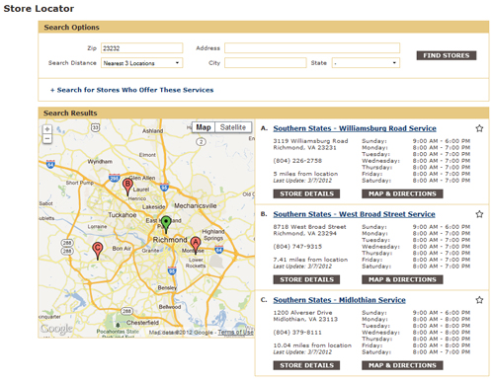
Task: Click map marker A pin
Action: [196, 245]
